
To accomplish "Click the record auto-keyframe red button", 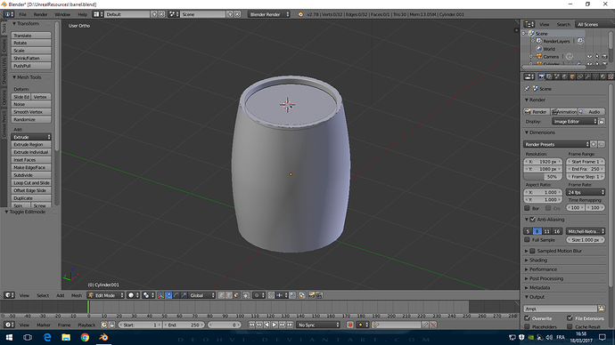I will pos(350,325).
